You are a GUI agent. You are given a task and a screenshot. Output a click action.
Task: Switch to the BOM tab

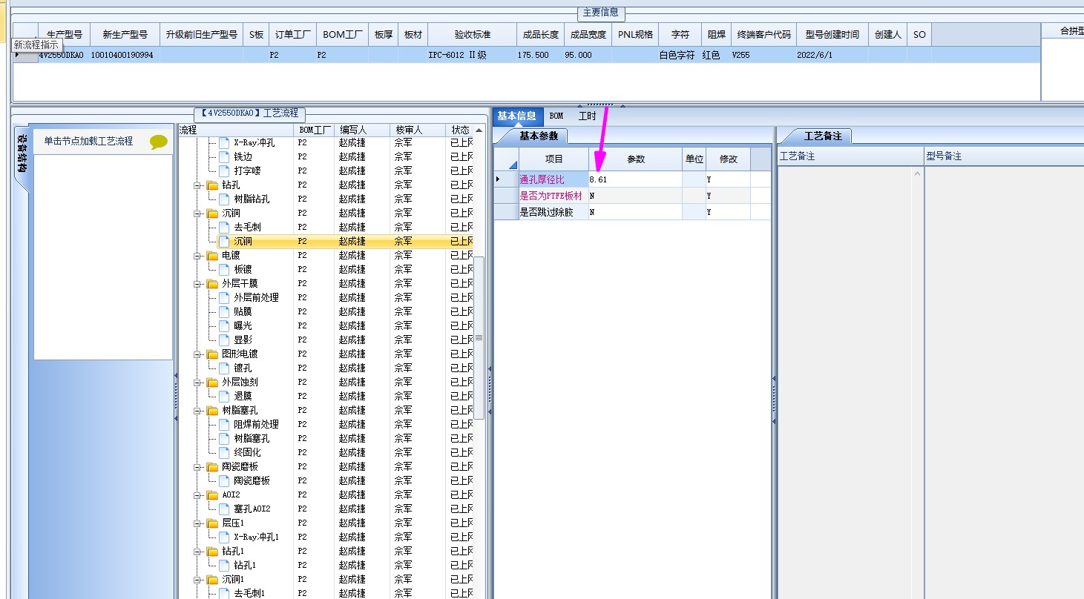(556, 116)
